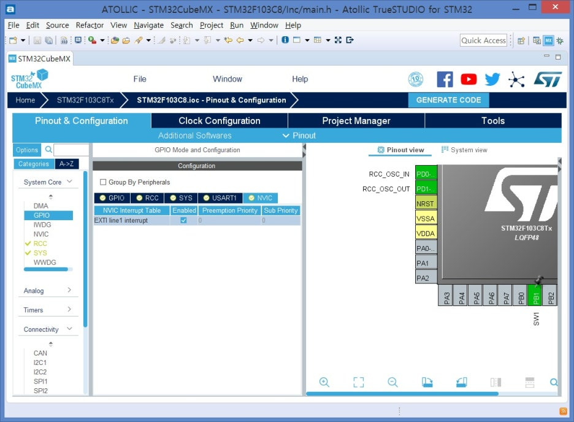This screenshot has height=422, width=574.
Task: Collapse the configuration panel with the splitter arrow
Action: (304, 147)
